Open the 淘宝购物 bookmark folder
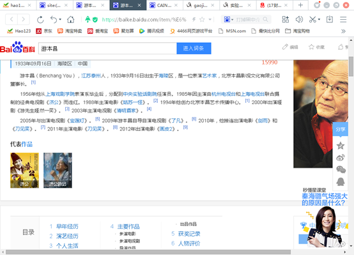354x255 pixels. pyautogui.click(x=297, y=31)
